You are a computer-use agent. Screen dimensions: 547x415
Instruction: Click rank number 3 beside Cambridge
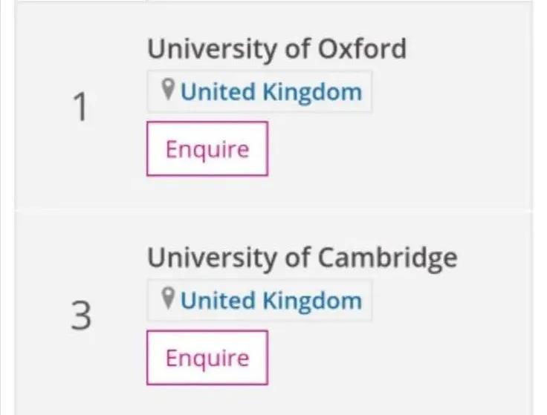81,316
